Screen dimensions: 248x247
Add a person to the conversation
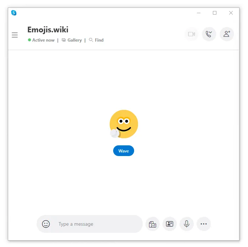pos(227,34)
